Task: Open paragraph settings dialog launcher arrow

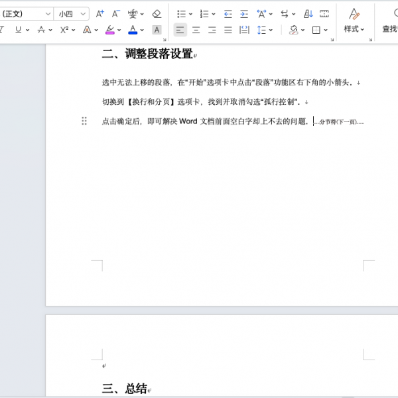Action: click(x=331, y=40)
